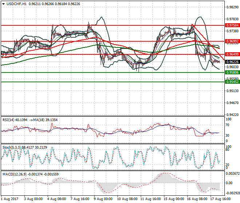
Task: Select the green 0.95452 support price tag
Action: click(x=232, y=82)
